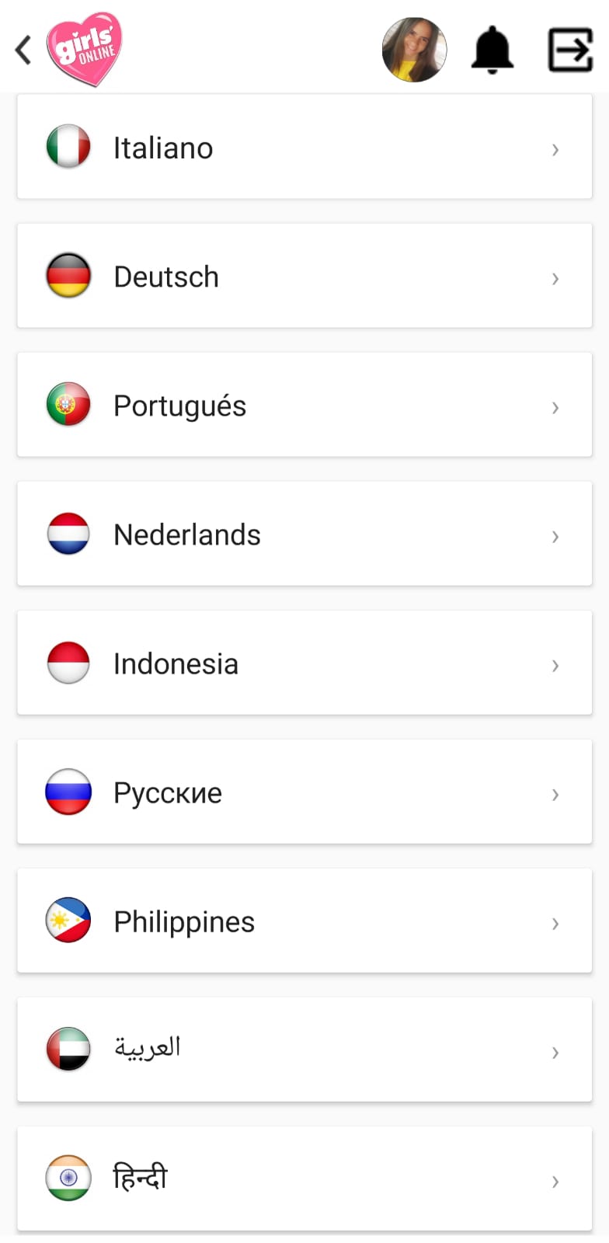Select Indonesia language option
Image resolution: width=609 pixels, height=1243 pixels.
[176, 663]
